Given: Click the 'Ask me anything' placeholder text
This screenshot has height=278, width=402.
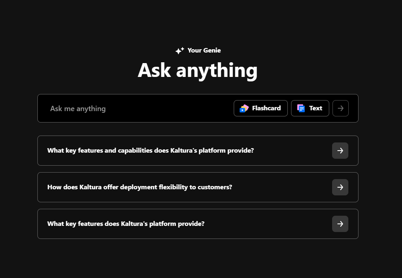Looking at the screenshot, I should (78, 109).
